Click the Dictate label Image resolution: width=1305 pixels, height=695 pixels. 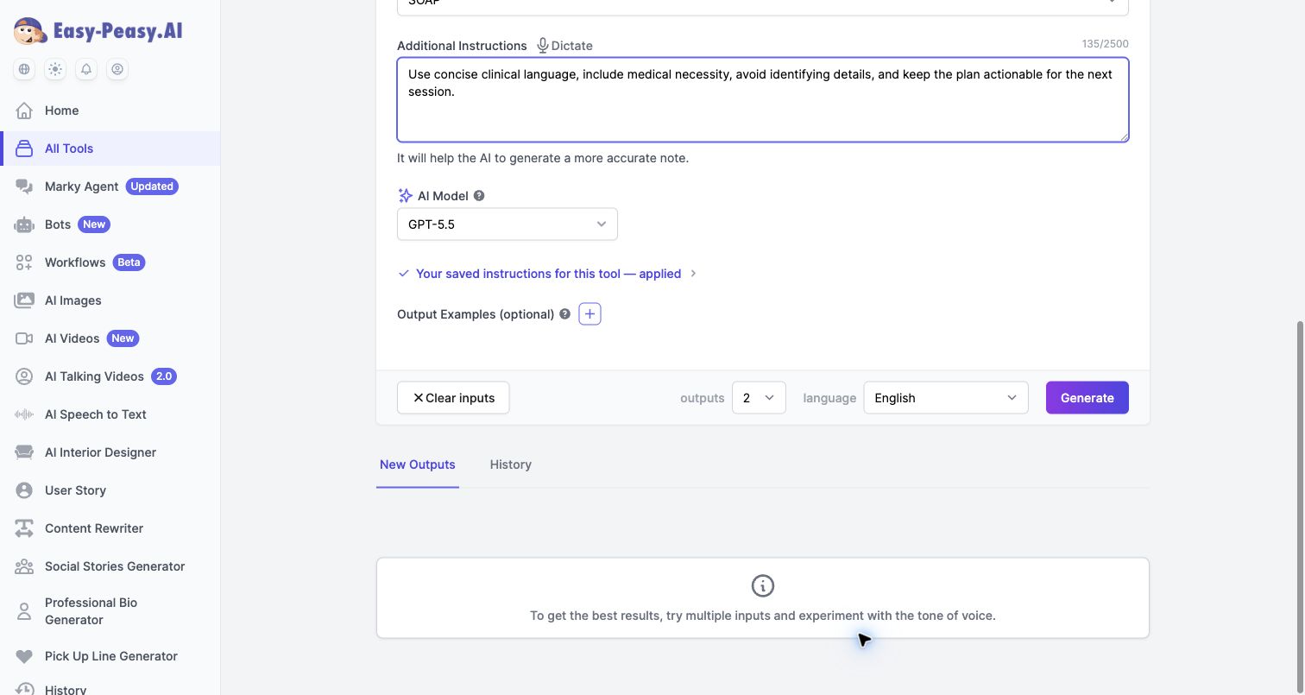572,46
